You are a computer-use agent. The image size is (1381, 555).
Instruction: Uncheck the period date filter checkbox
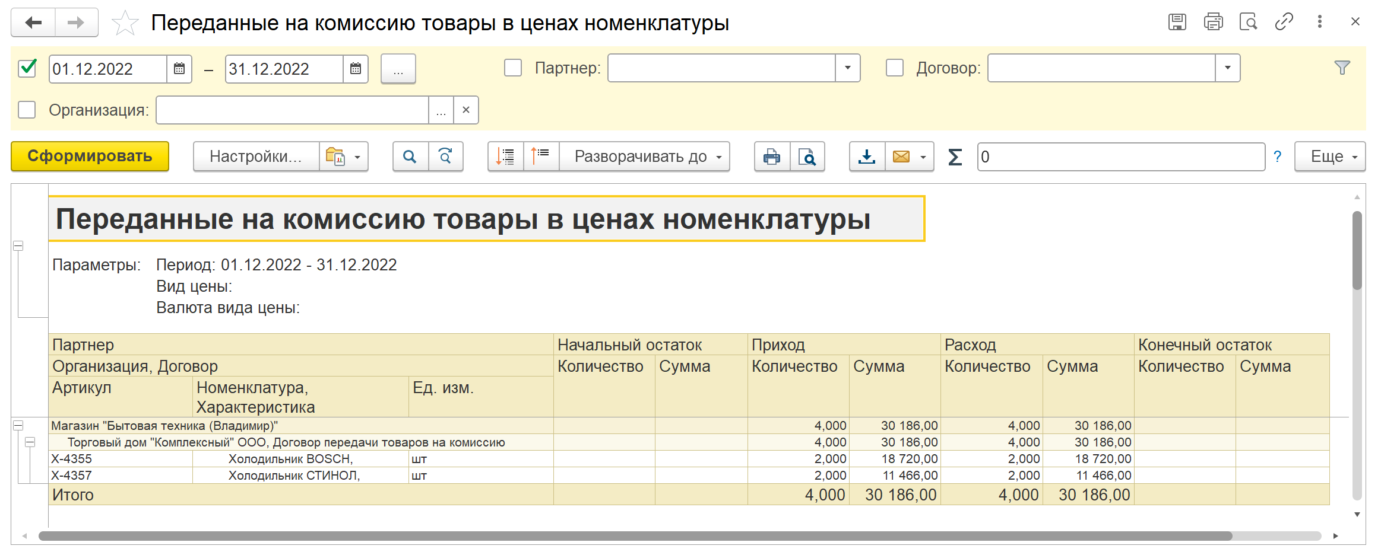click(x=27, y=68)
